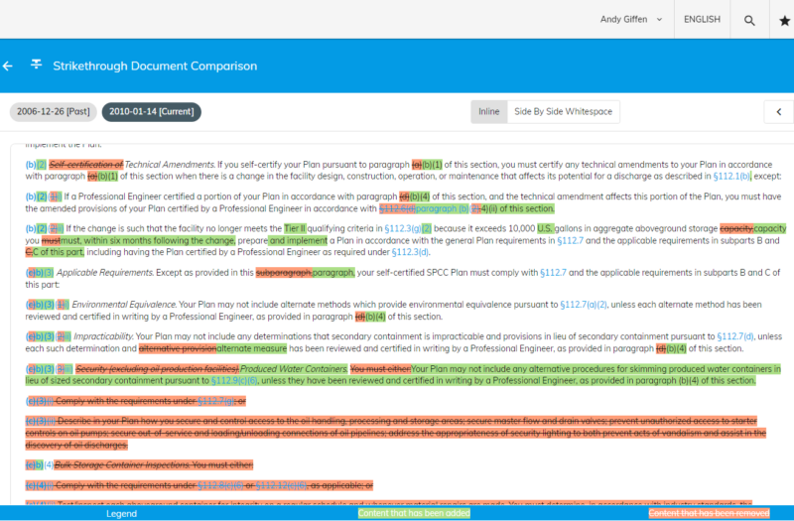Click the added 'and implement' text
The height and width of the screenshot is (521, 794).
point(299,240)
